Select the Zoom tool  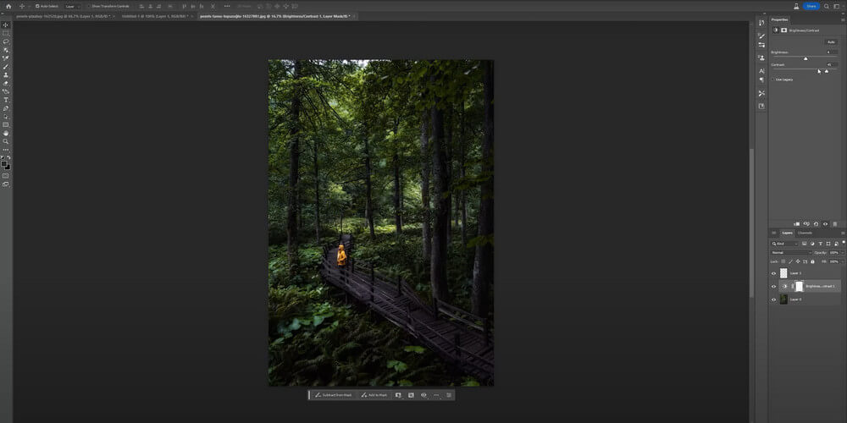(5, 141)
